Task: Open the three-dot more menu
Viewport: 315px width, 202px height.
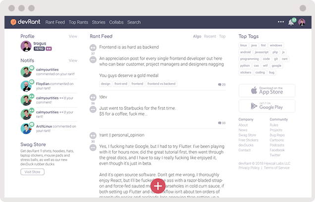Action: click(x=281, y=22)
